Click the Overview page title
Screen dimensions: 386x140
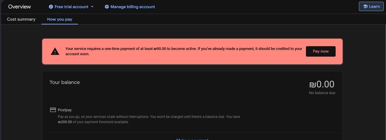click(x=20, y=7)
